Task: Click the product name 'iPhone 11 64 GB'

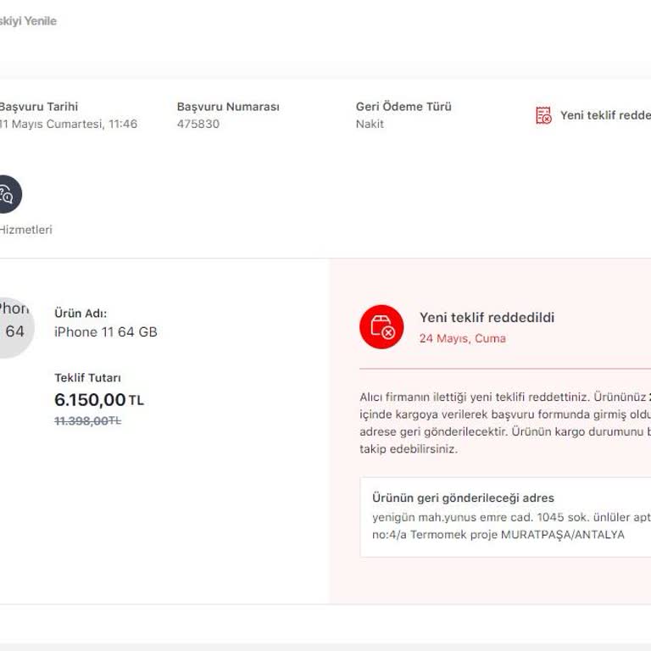Action: (106, 331)
